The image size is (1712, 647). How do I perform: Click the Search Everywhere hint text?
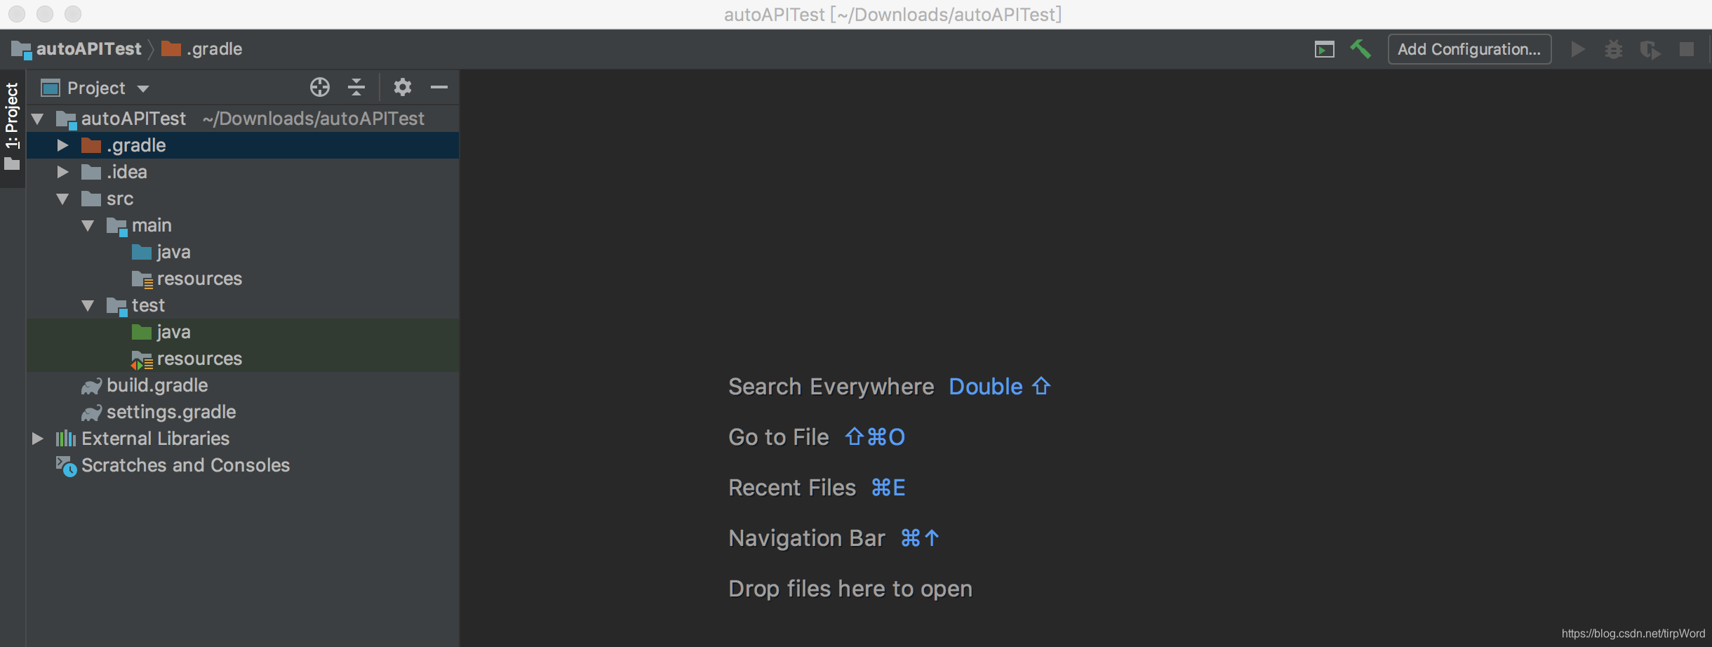pos(831,387)
